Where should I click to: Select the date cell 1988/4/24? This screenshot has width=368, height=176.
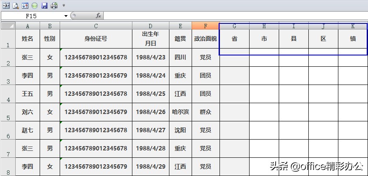point(150,76)
